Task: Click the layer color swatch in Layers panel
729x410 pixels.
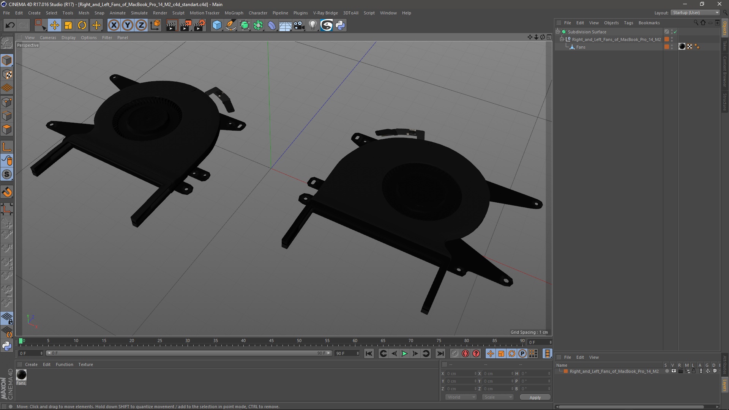Action: click(x=566, y=371)
